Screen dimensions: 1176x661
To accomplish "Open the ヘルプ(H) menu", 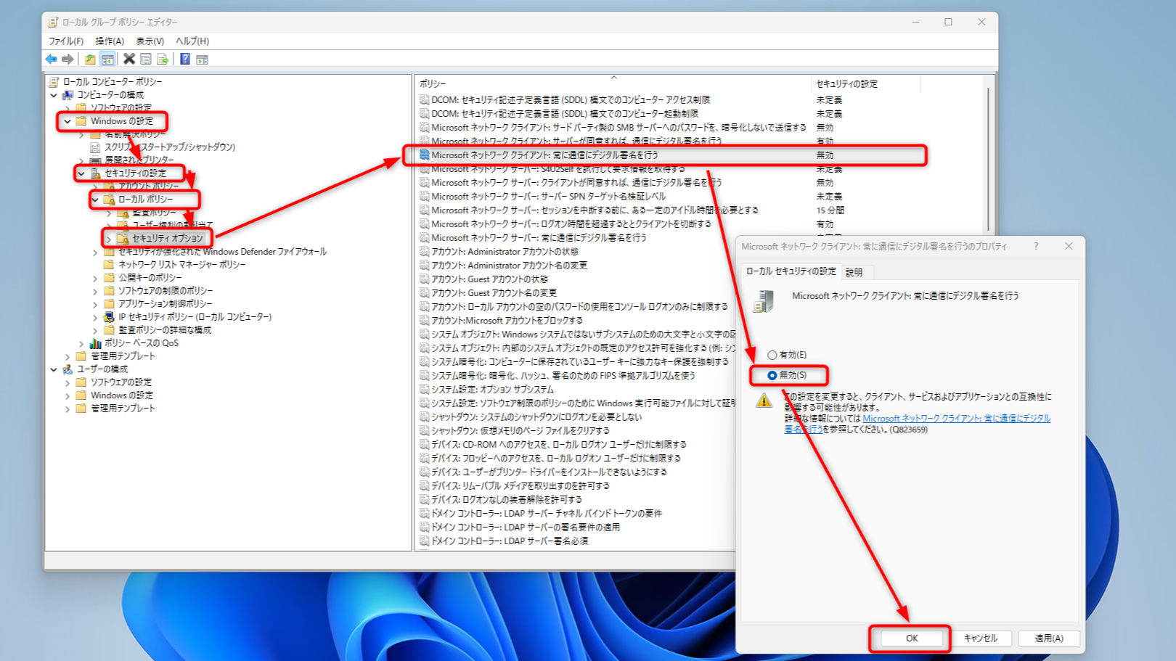I will 192,41.
